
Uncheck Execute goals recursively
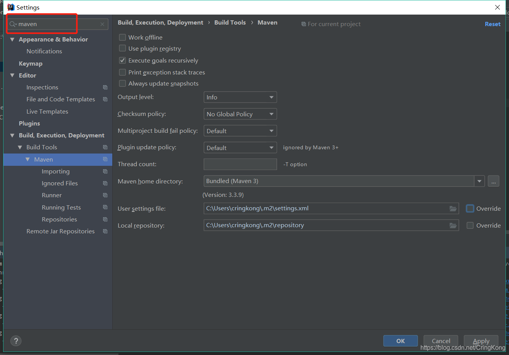pos(122,60)
